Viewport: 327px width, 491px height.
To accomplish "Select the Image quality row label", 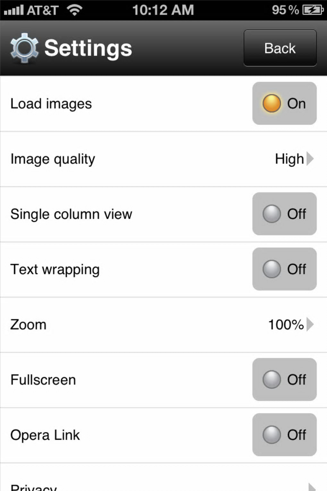I will pyautogui.click(x=53, y=159).
